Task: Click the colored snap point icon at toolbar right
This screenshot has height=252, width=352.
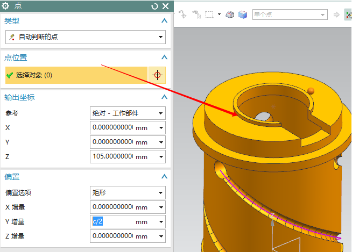Action: [348, 15]
